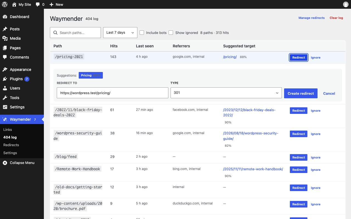351x219 pixels.
Task: Open the Redirects submenu item
Action: (11, 145)
